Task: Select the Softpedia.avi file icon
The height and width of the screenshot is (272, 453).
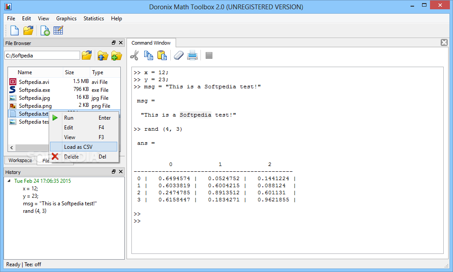Action: coord(13,82)
